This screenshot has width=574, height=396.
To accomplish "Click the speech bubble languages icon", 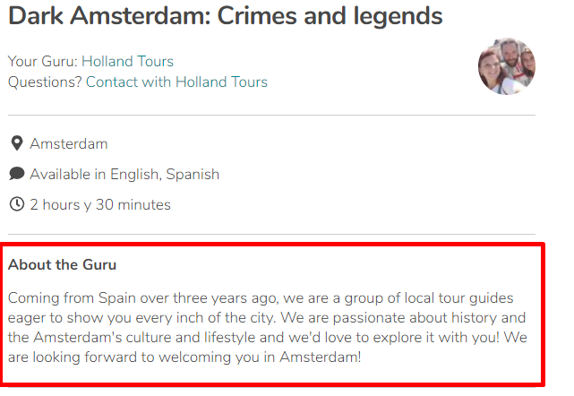I will 17,174.
